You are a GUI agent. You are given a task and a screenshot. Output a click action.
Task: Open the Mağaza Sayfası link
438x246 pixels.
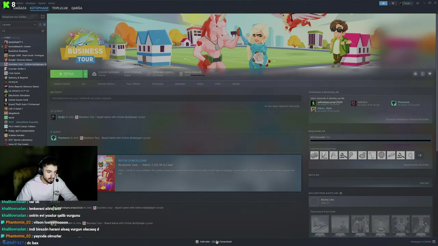[x=62, y=84]
